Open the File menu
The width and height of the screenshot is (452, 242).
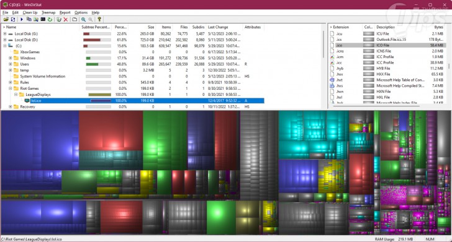click(6, 12)
